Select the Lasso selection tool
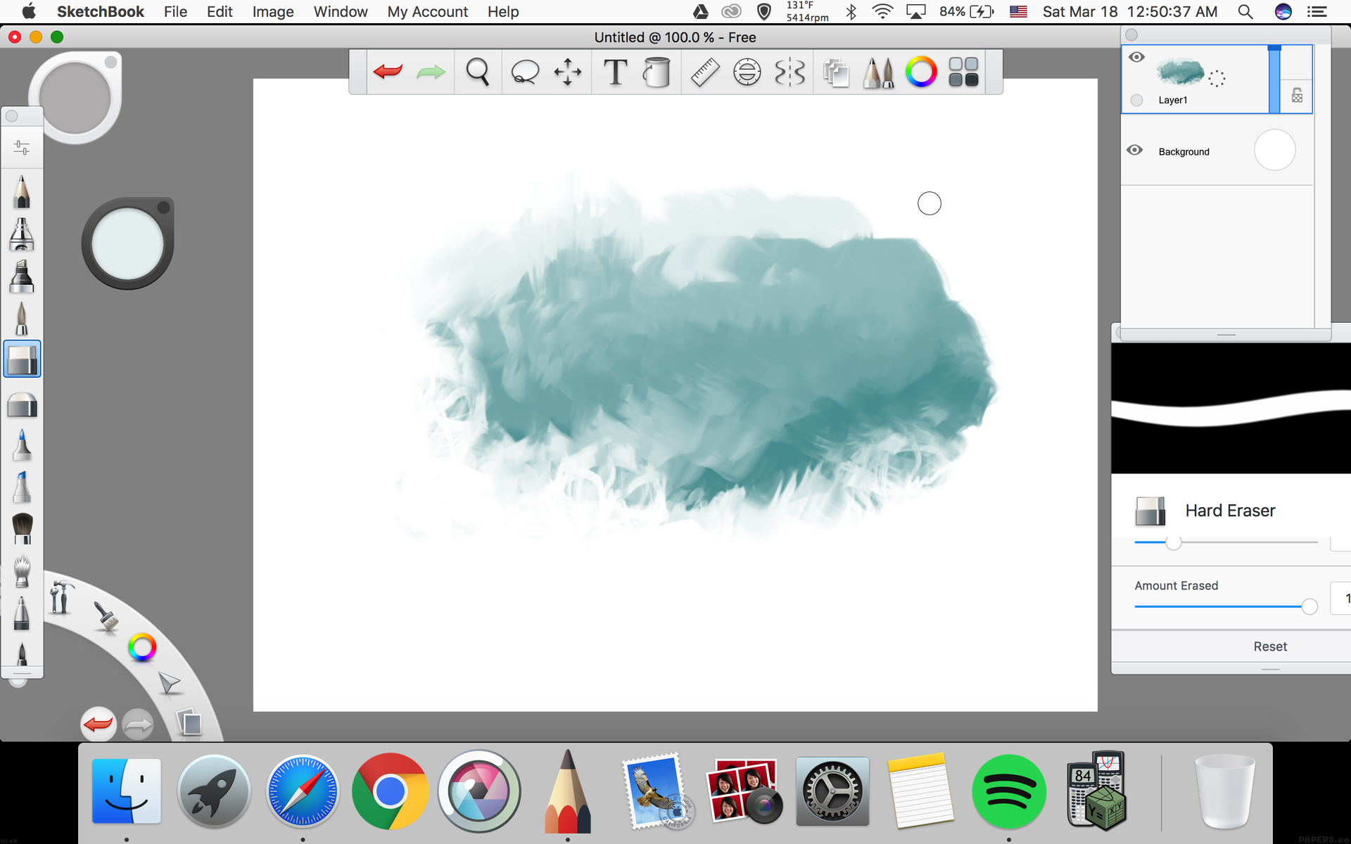This screenshot has width=1351, height=844. pos(524,72)
